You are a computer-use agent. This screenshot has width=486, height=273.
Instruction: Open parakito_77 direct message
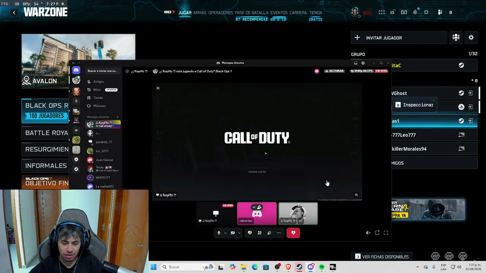104,142
